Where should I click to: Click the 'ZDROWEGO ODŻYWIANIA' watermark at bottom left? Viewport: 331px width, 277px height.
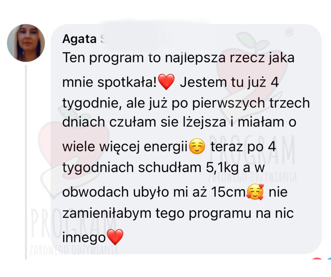coord(74,250)
